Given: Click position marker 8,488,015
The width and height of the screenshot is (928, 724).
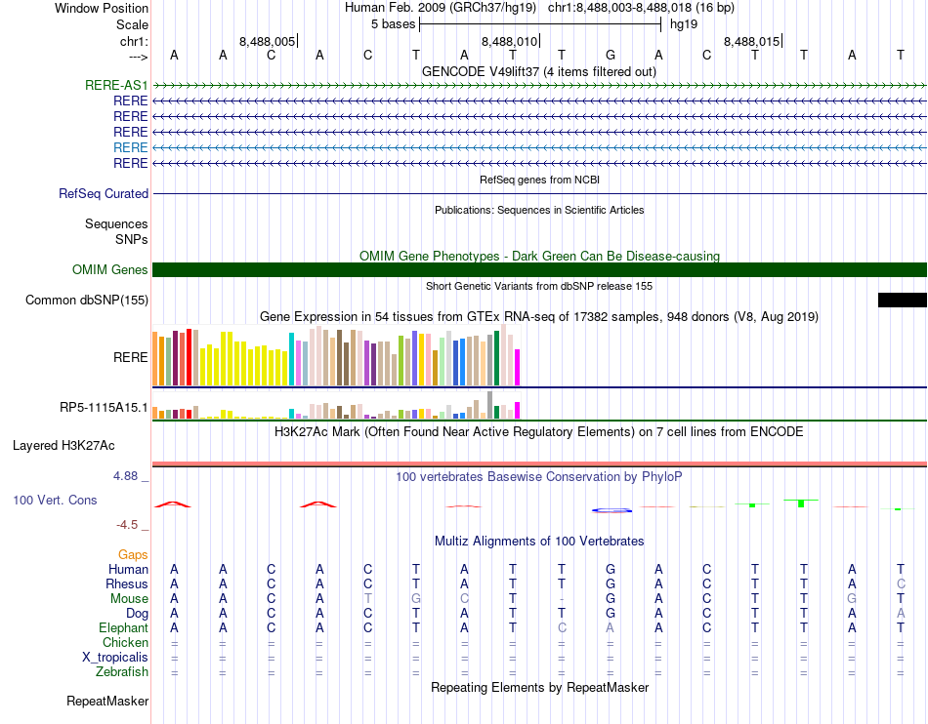Looking at the screenshot, I should (751, 41).
